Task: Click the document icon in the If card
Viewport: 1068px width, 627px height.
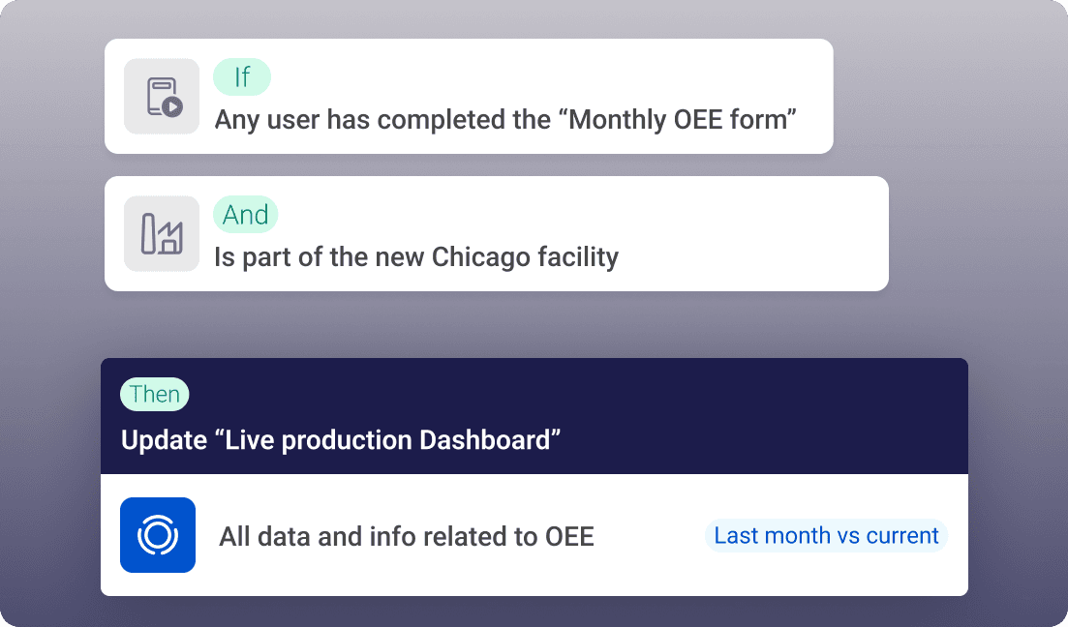Action: click(x=161, y=97)
